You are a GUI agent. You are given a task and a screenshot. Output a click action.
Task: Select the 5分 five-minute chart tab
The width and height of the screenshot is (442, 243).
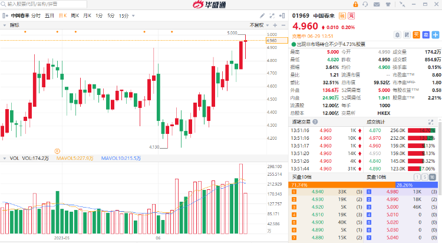tap(111, 16)
